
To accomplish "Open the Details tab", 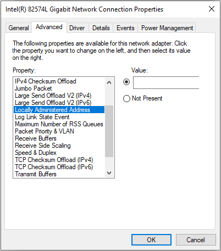I will [101, 28].
